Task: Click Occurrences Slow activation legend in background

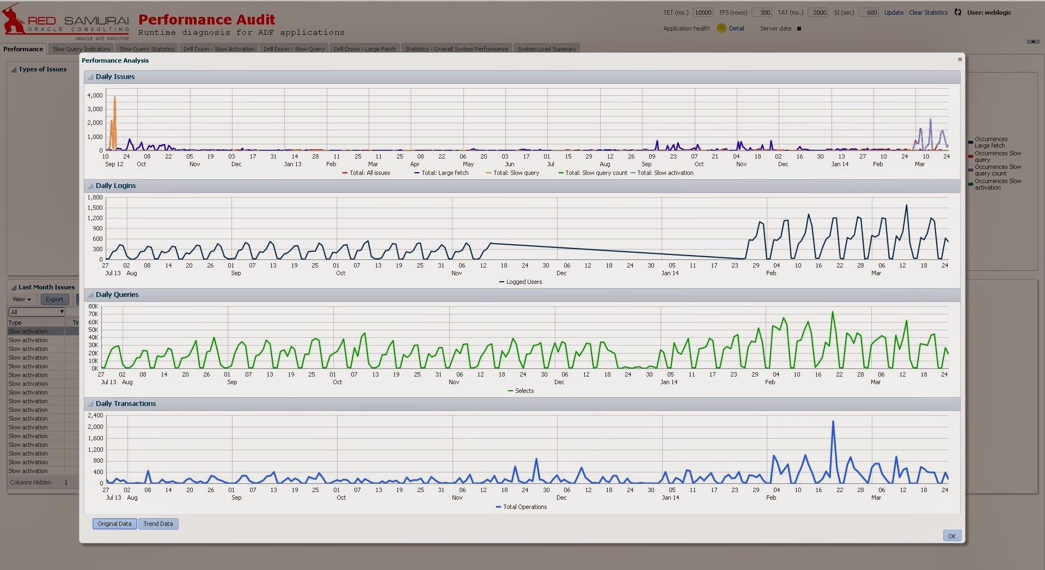Action: point(995,184)
